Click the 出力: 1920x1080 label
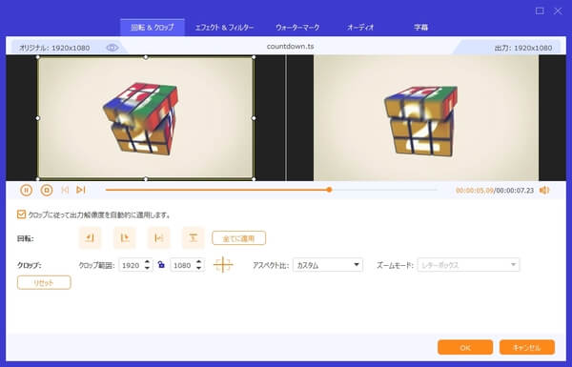Screen dimensions: 572x367 [523, 48]
